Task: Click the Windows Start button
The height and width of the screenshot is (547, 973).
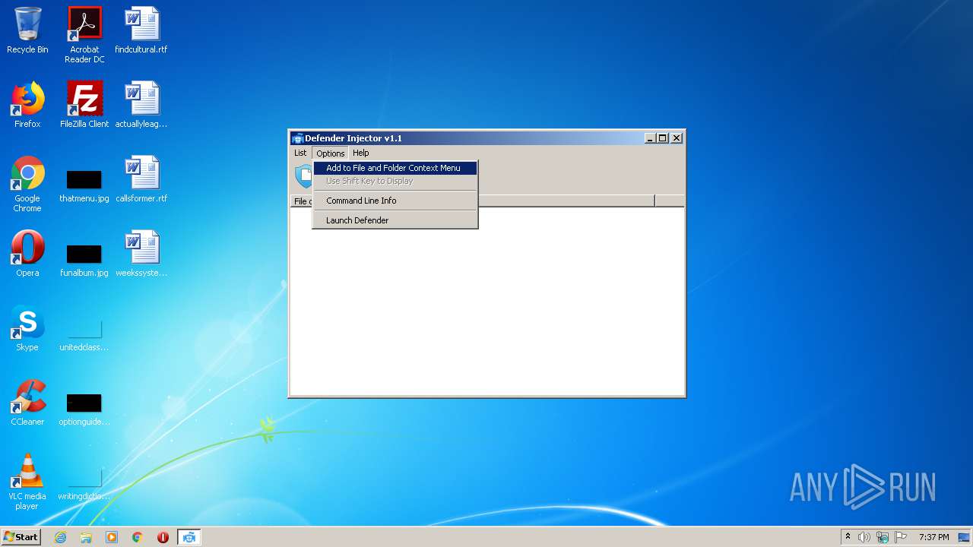Action: [21, 537]
